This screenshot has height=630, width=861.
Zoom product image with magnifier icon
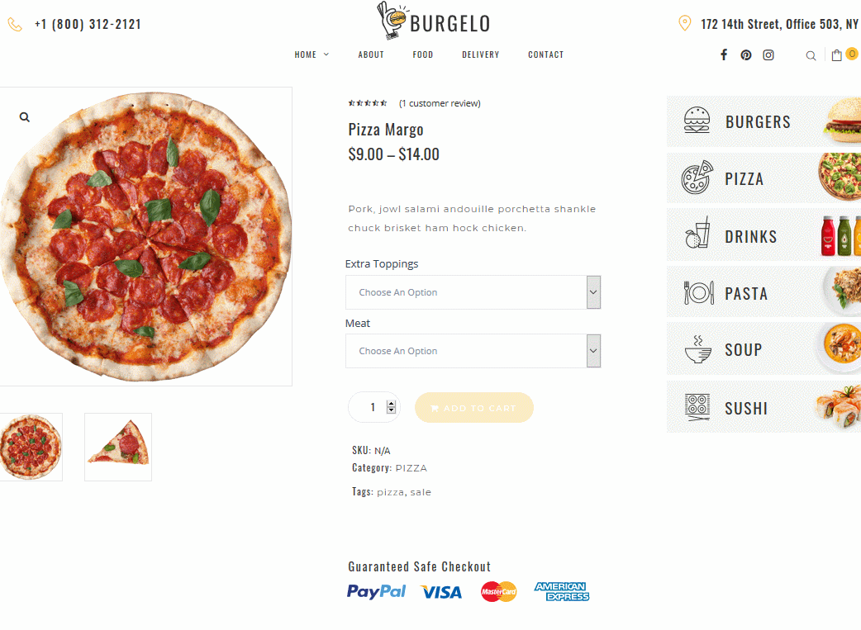(25, 117)
